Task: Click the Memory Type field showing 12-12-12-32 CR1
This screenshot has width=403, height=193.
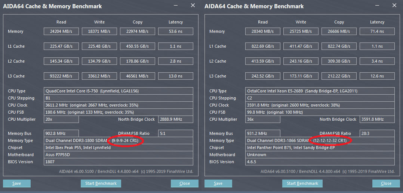Action: 320,140
